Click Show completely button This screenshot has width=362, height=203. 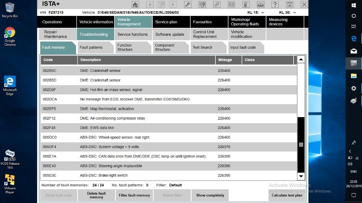click(210, 195)
